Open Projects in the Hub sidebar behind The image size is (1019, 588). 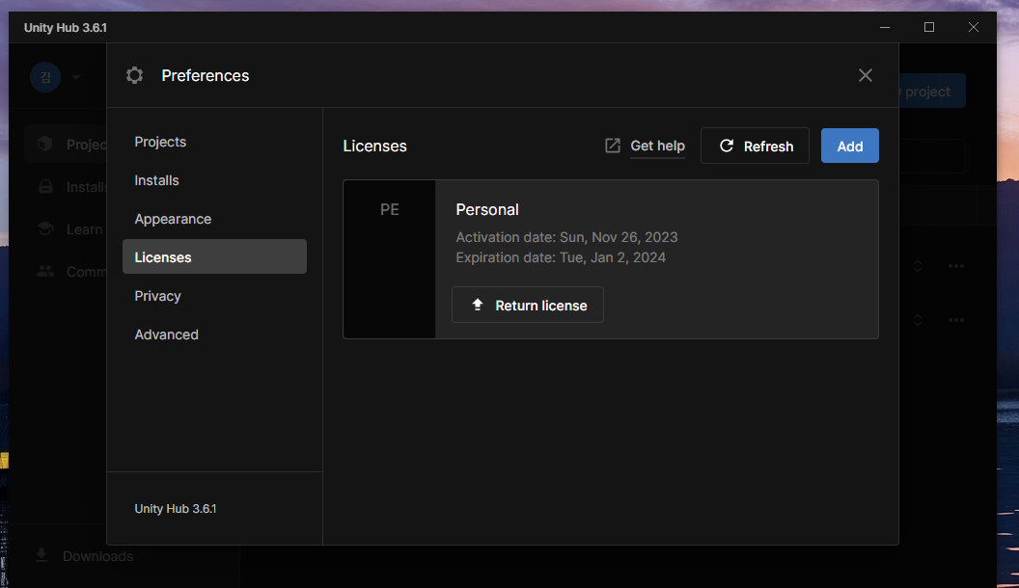[66, 144]
